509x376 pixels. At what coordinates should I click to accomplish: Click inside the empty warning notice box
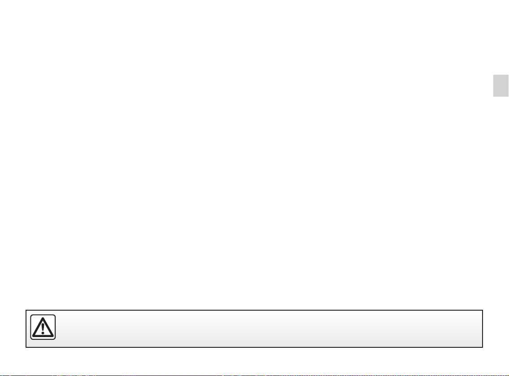click(x=254, y=329)
